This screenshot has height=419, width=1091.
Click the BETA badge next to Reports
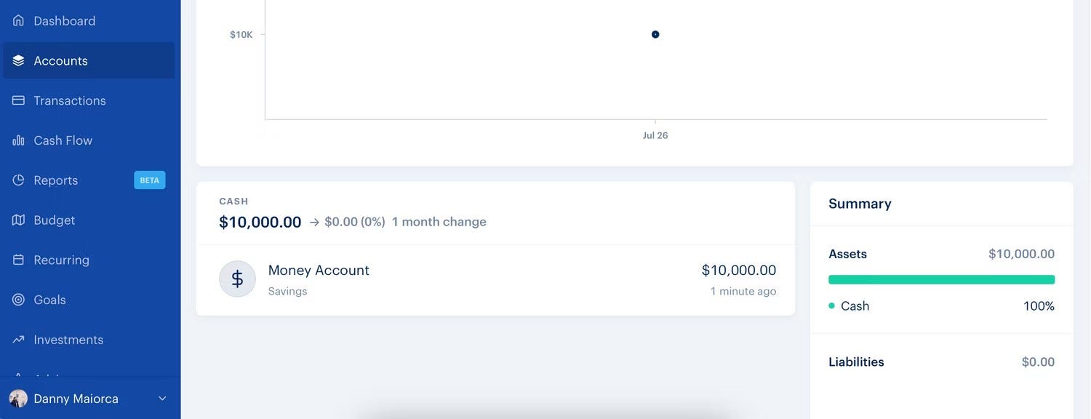(x=150, y=180)
